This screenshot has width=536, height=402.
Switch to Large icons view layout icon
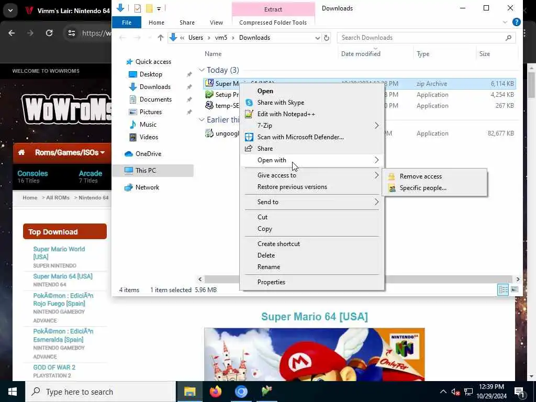click(515, 289)
